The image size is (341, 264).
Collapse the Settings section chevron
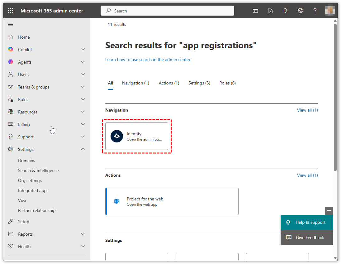coord(83,149)
